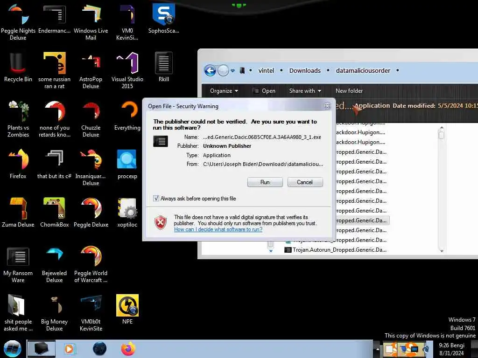Open the Peggle Nights Deluxe desktop icon
Image resolution: width=478 pixels, height=358 pixels.
coord(18,22)
